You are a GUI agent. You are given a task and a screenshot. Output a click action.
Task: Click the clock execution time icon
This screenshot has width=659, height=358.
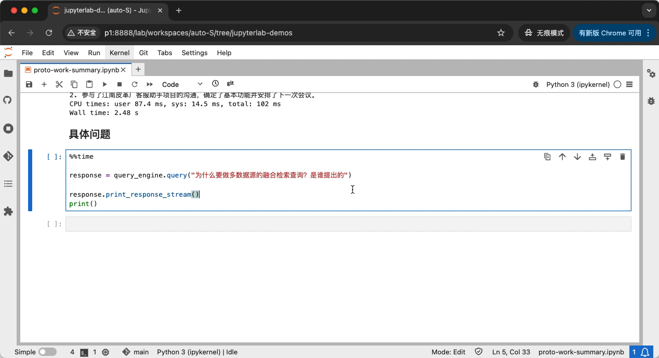(216, 84)
